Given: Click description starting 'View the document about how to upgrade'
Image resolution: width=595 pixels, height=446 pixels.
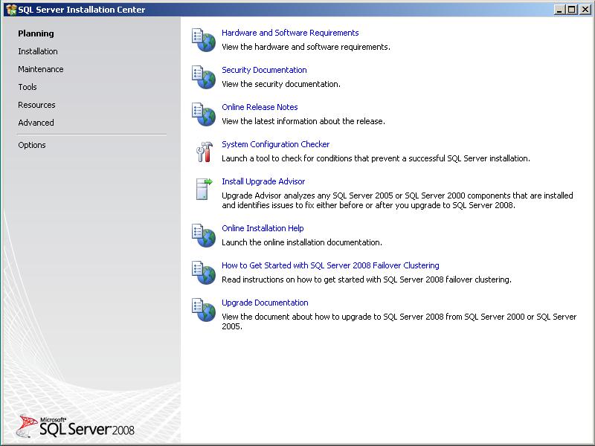Looking at the screenshot, I should 399,321.
